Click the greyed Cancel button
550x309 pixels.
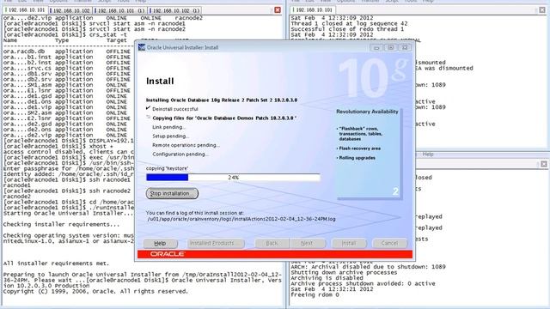pyautogui.click(x=389, y=243)
